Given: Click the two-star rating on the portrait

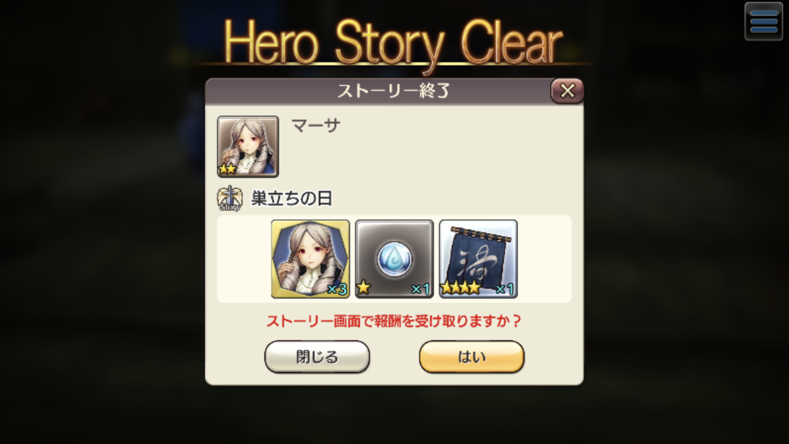Looking at the screenshot, I should [x=228, y=169].
